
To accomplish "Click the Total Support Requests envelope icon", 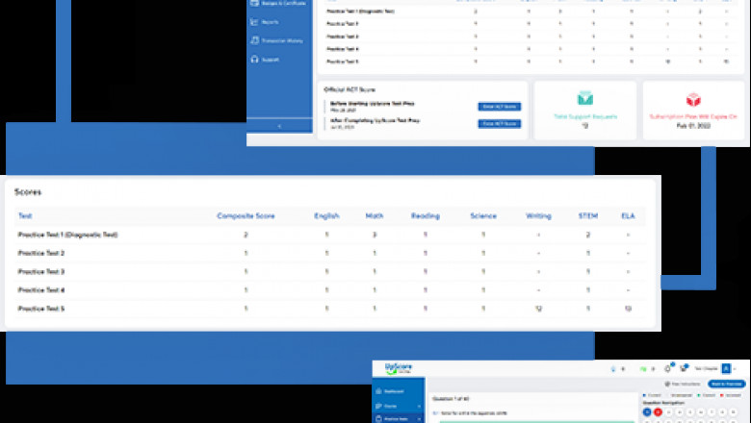I will (x=584, y=99).
